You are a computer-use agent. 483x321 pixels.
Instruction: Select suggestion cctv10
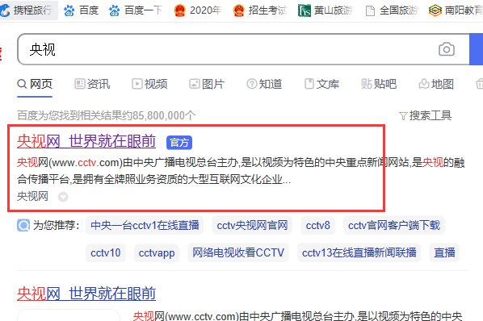tap(105, 252)
